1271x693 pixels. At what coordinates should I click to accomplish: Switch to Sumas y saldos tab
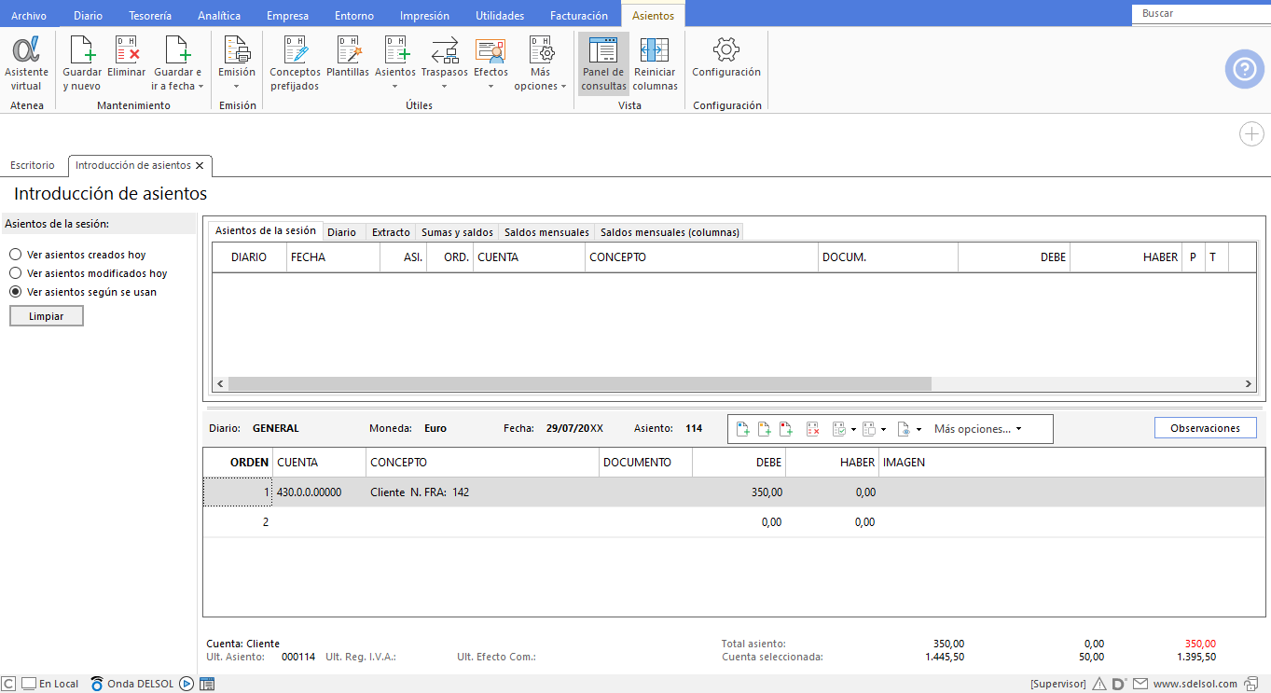[x=457, y=232]
